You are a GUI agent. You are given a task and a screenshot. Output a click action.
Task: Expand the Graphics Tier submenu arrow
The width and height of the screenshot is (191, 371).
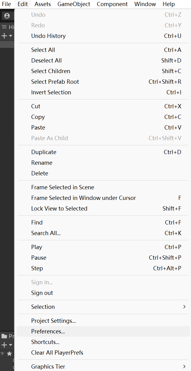click(x=184, y=366)
